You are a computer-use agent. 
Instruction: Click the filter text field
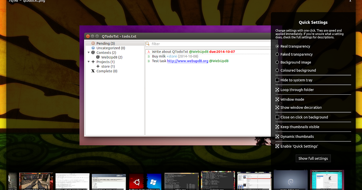click(x=208, y=44)
